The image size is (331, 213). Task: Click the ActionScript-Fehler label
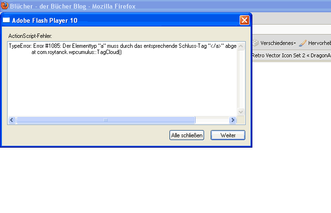tap(30, 36)
